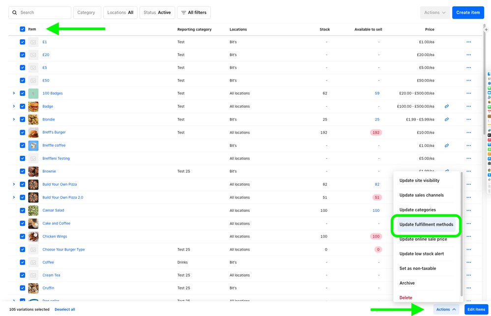Screen dimensions: 491x316
Task: Click the Create item button
Action: tap(467, 13)
